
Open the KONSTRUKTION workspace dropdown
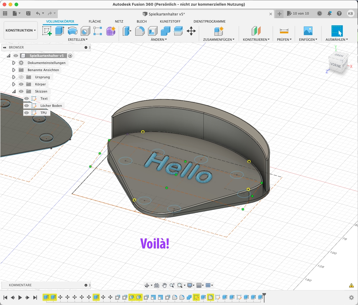click(x=21, y=30)
